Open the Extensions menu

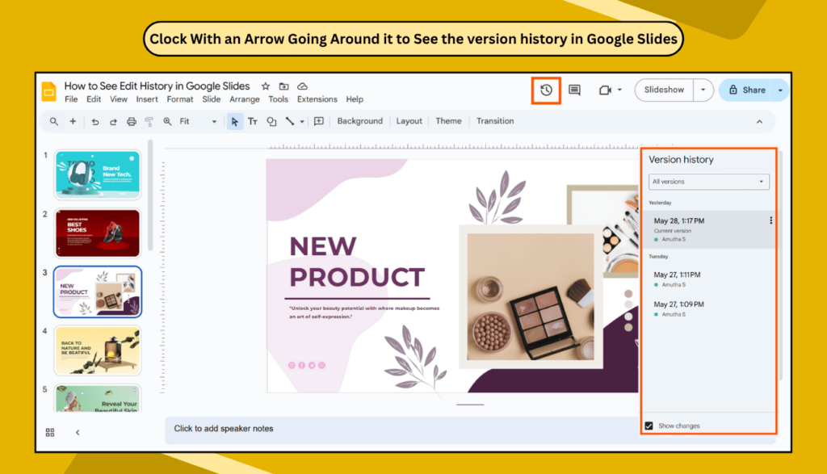coord(317,99)
